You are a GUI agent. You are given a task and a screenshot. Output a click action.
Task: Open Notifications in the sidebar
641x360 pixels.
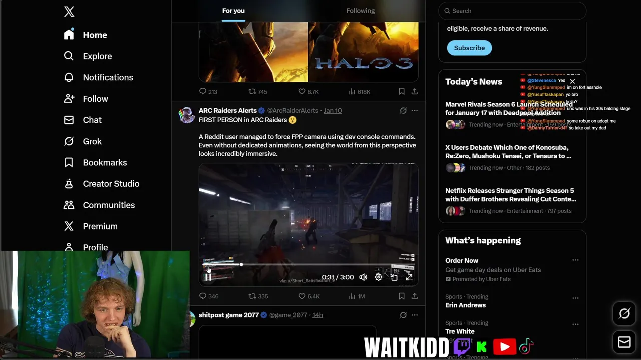pyautogui.click(x=98, y=77)
